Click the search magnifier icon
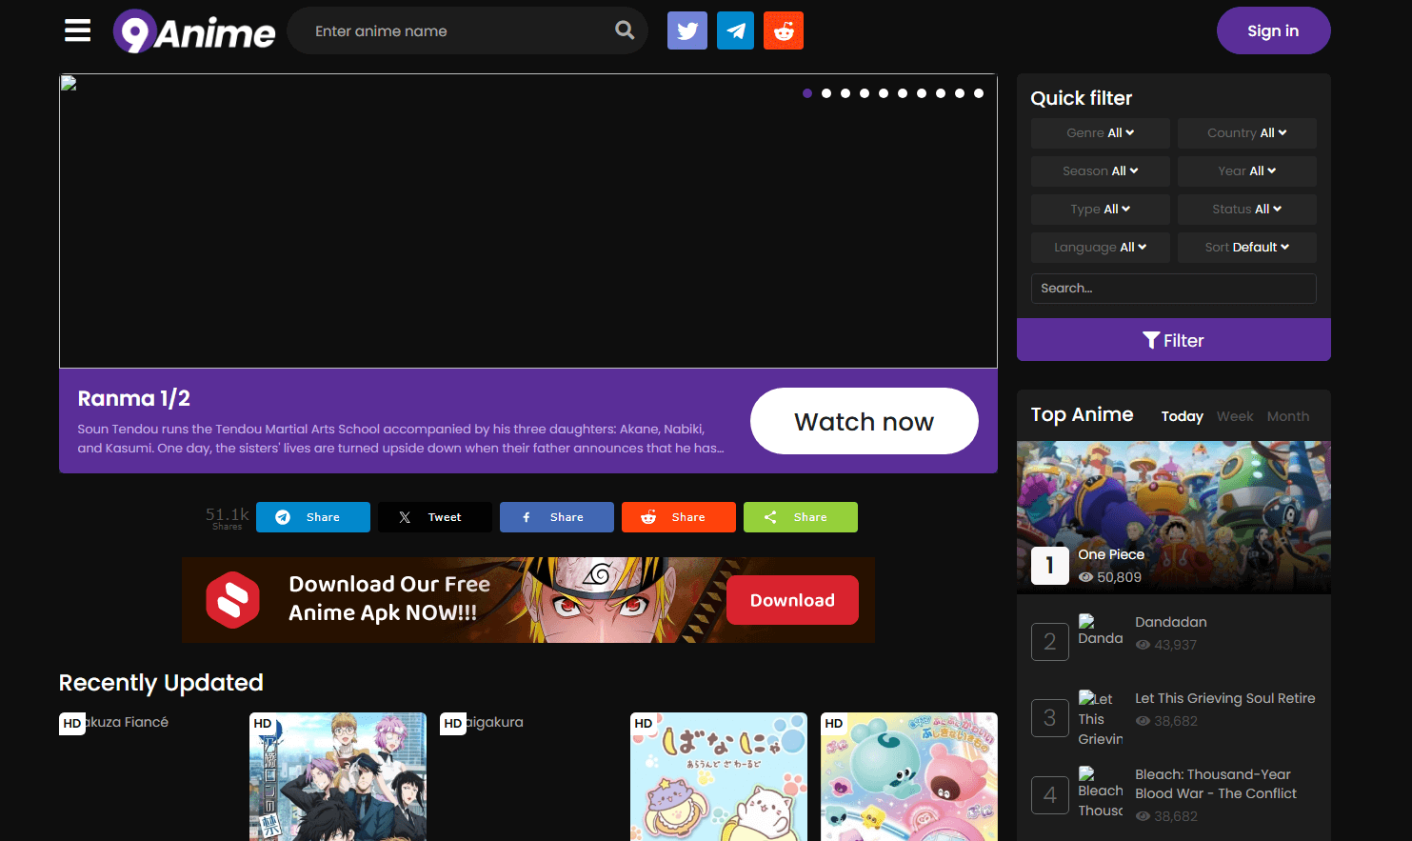Screen dimensions: 1412x841 [625, 30]
